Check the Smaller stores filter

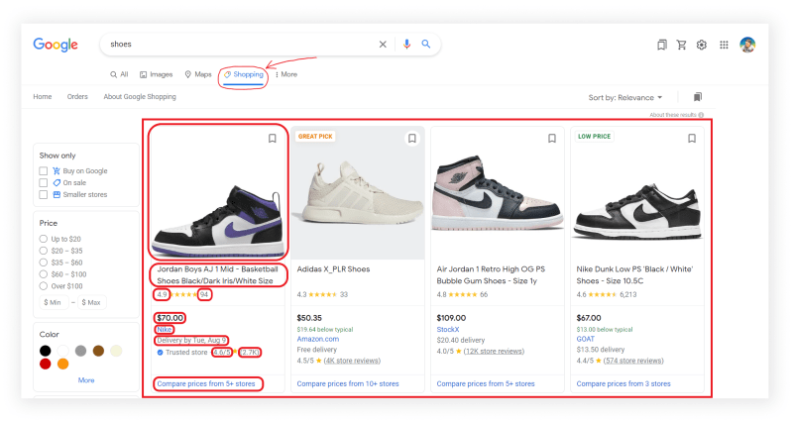pyautogui.click(x=44, y=194)
